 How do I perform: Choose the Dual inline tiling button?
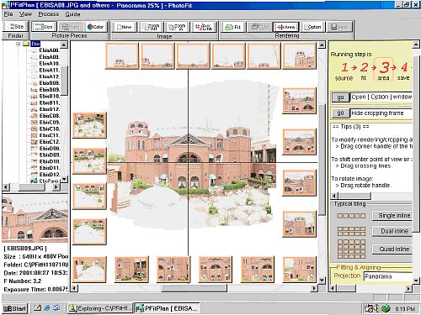(393, 231)
